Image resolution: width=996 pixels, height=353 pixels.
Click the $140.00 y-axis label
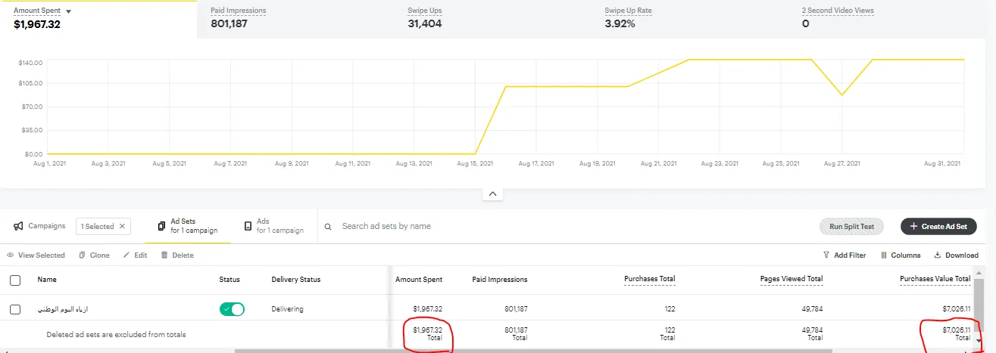31,62
